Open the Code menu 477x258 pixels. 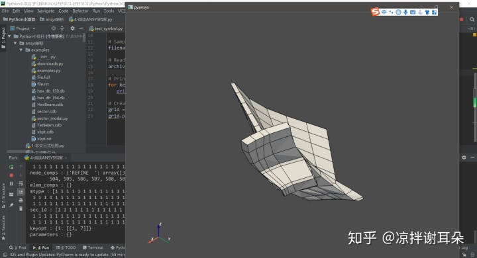64,11
